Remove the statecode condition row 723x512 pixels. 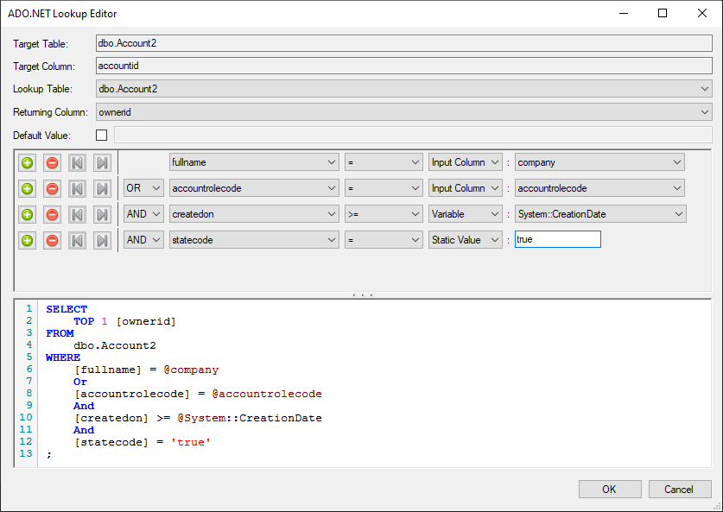click(52, 240)
